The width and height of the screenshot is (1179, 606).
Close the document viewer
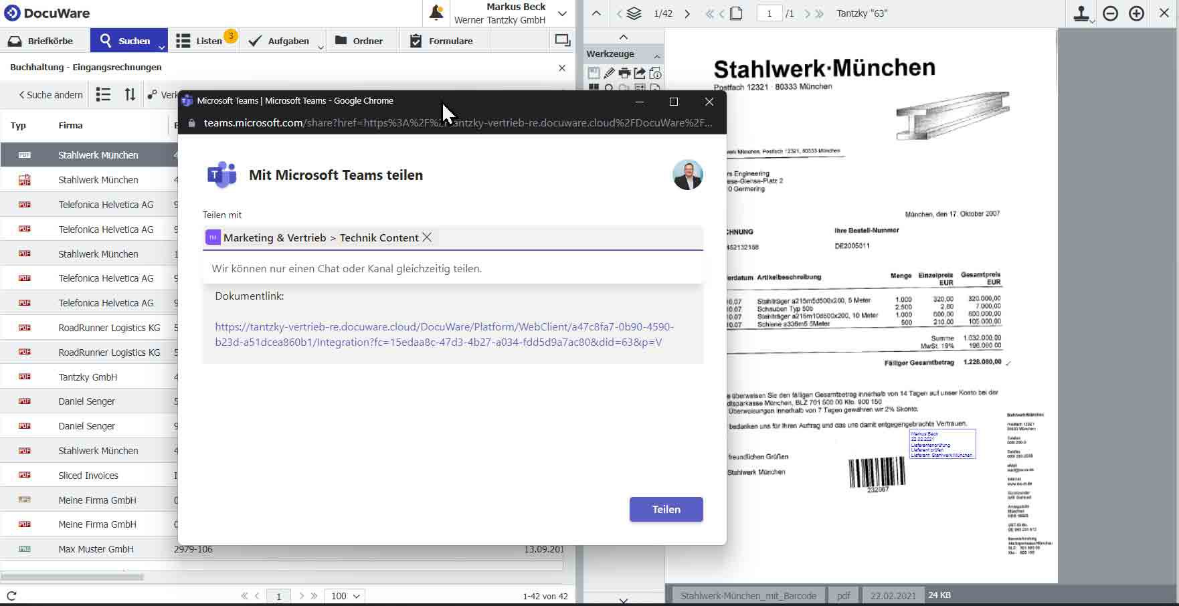pos(1164,13)
